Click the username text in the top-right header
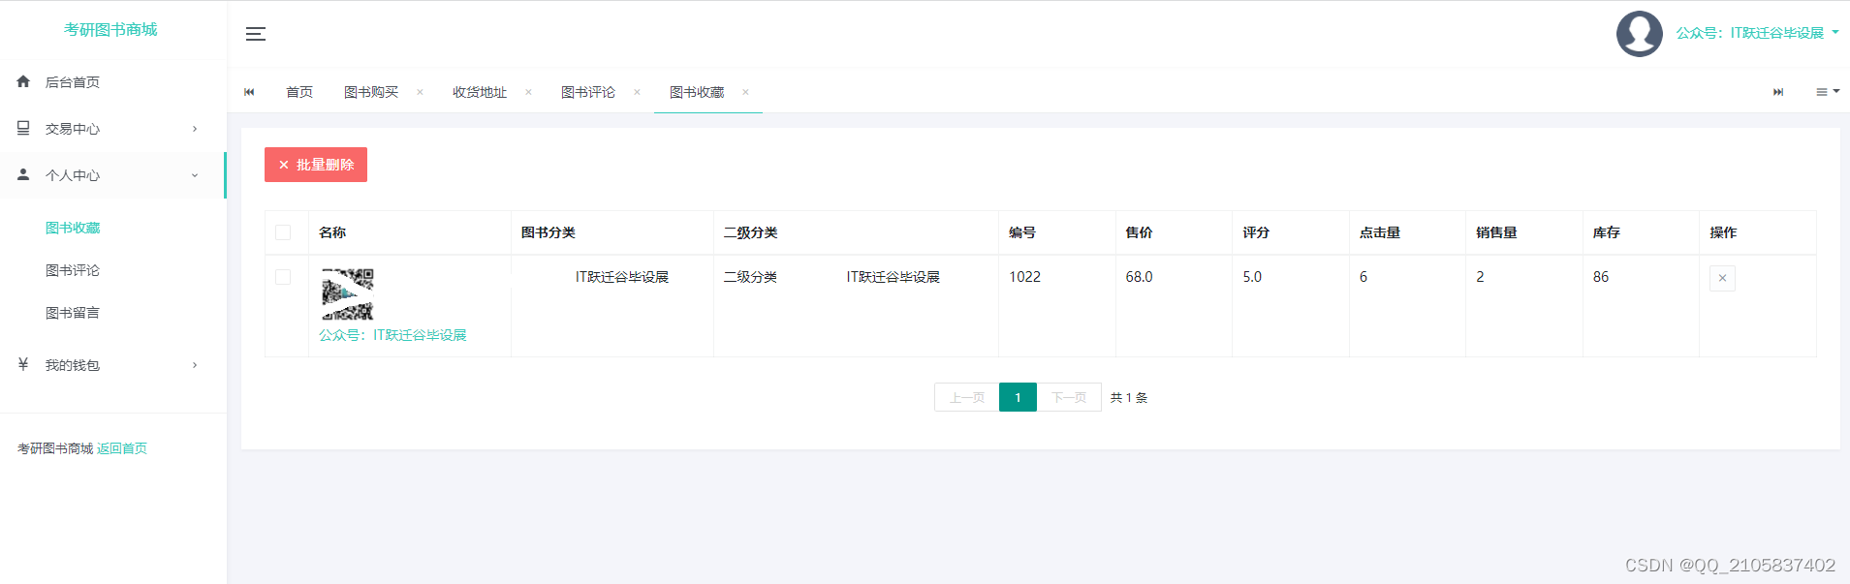1850x584 pixels. (1750, 33)
